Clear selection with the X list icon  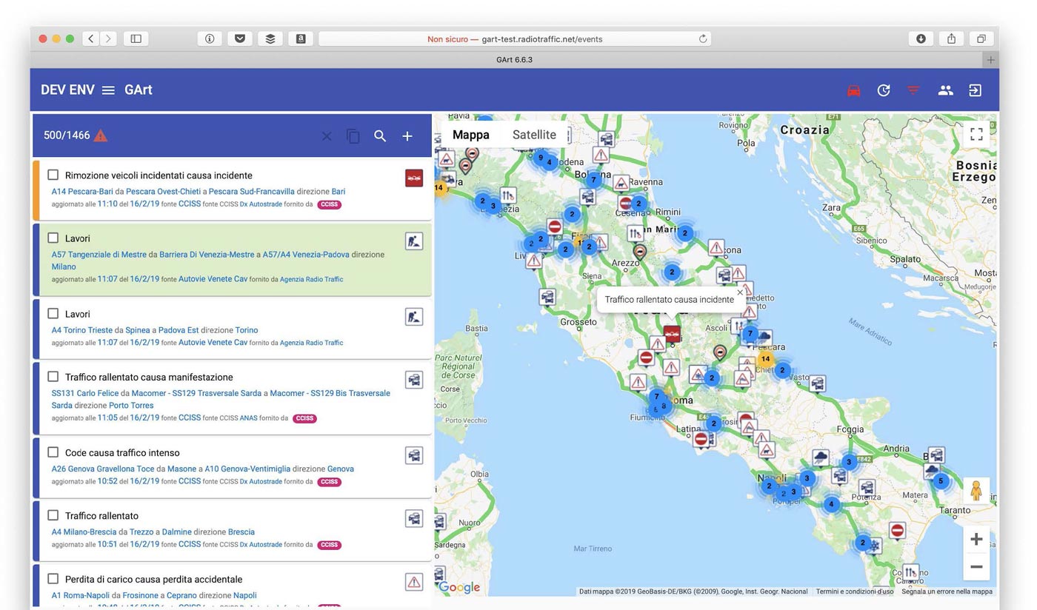[x=327, y=136]
